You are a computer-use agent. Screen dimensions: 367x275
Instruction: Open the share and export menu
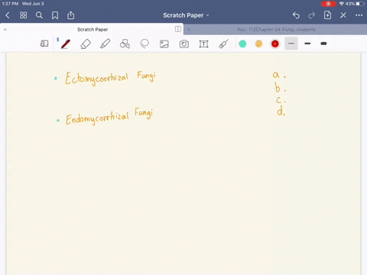[x=70, y=15]
